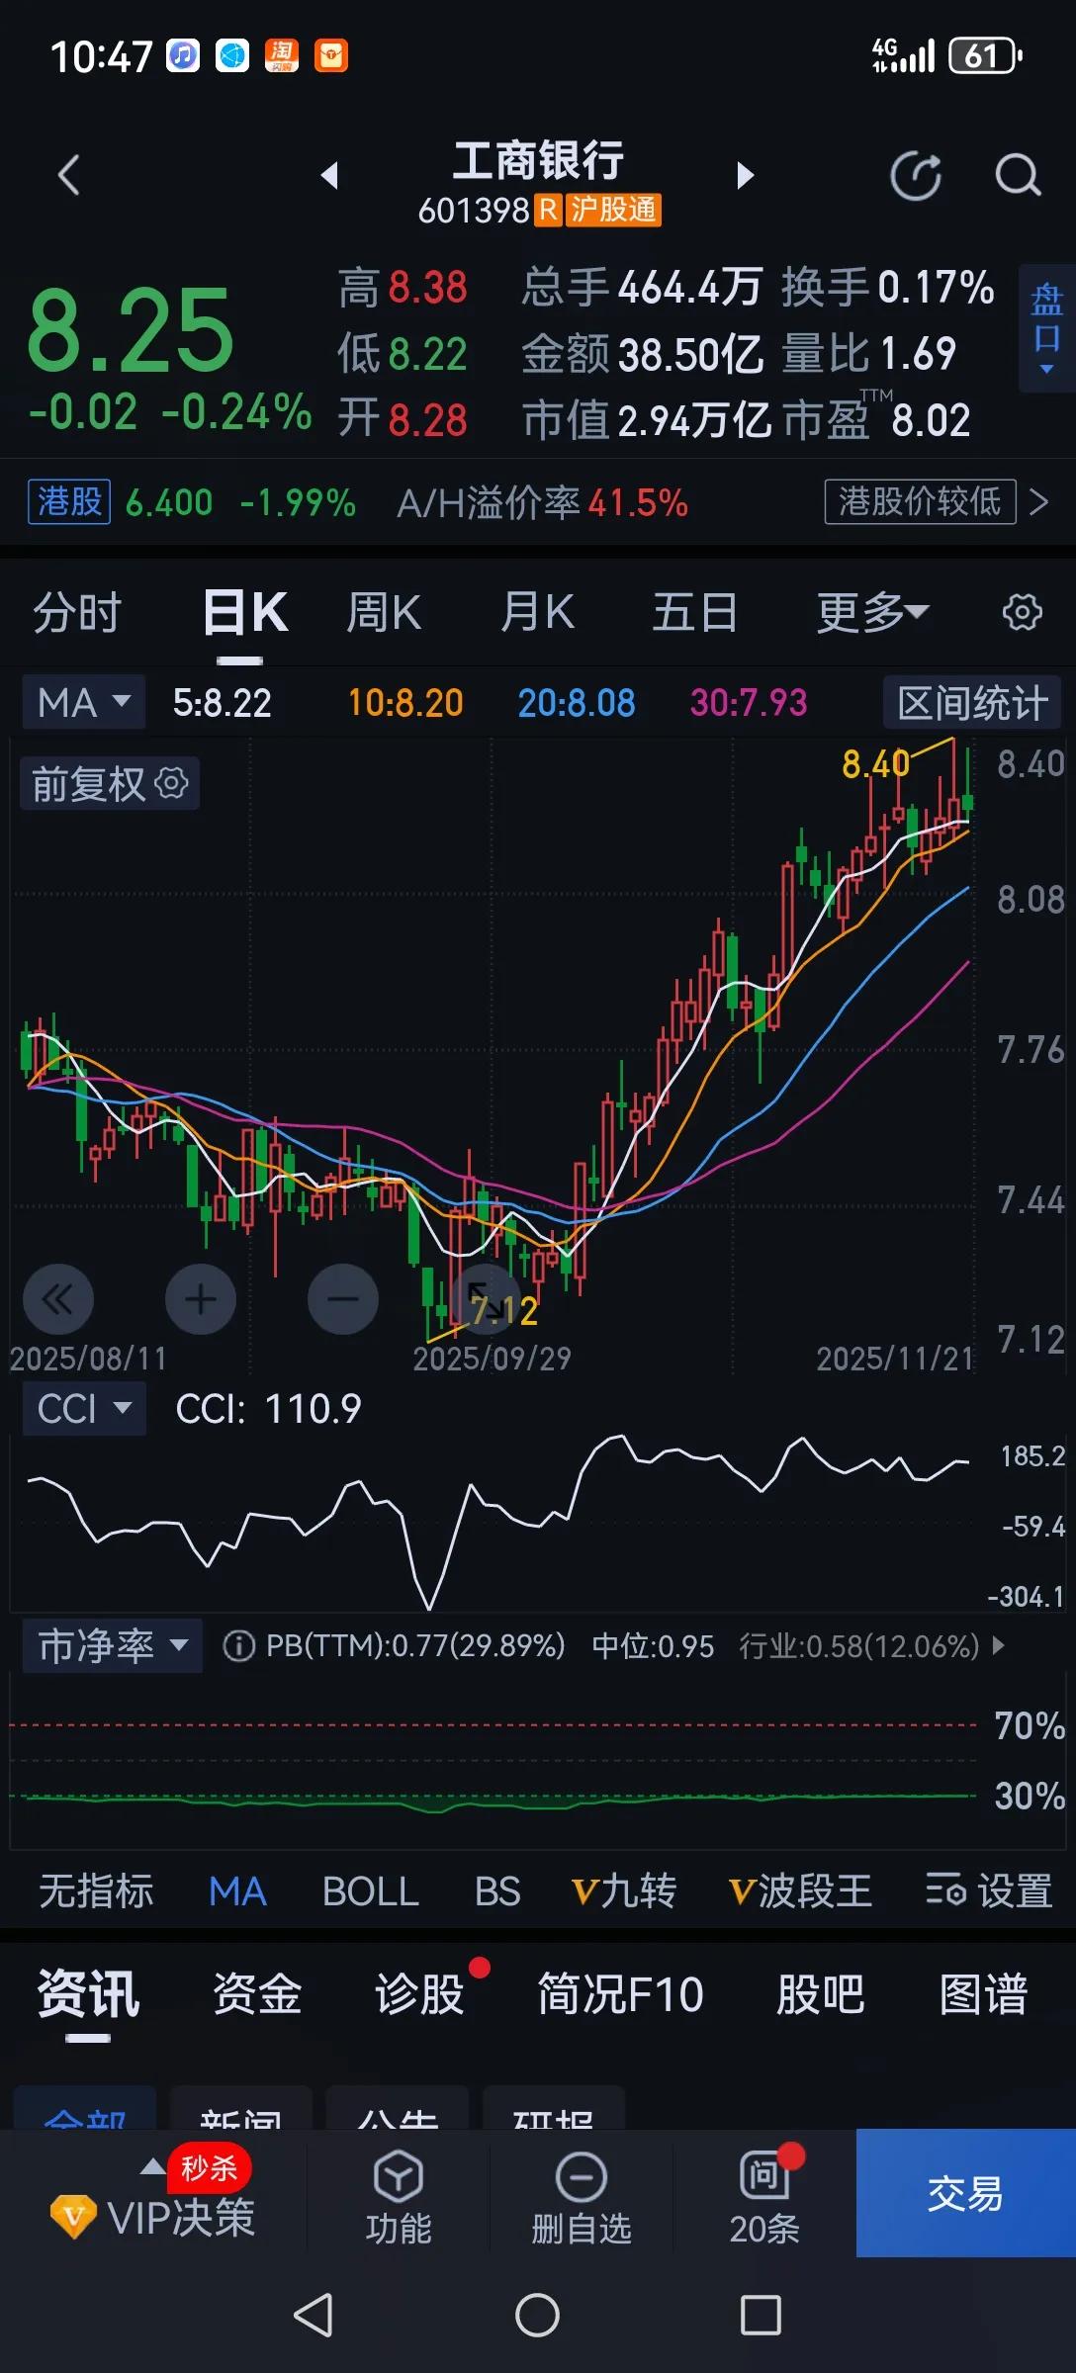Screen dimensions: 1076x2373
Task: Tap the 5:8.22 moving average value
Action: pyautogui.click(x=222, y=703)
